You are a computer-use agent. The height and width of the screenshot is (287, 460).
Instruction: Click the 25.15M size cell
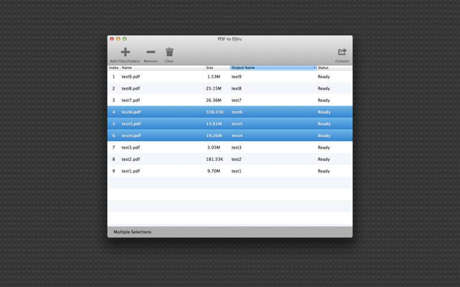pos(213,88)
